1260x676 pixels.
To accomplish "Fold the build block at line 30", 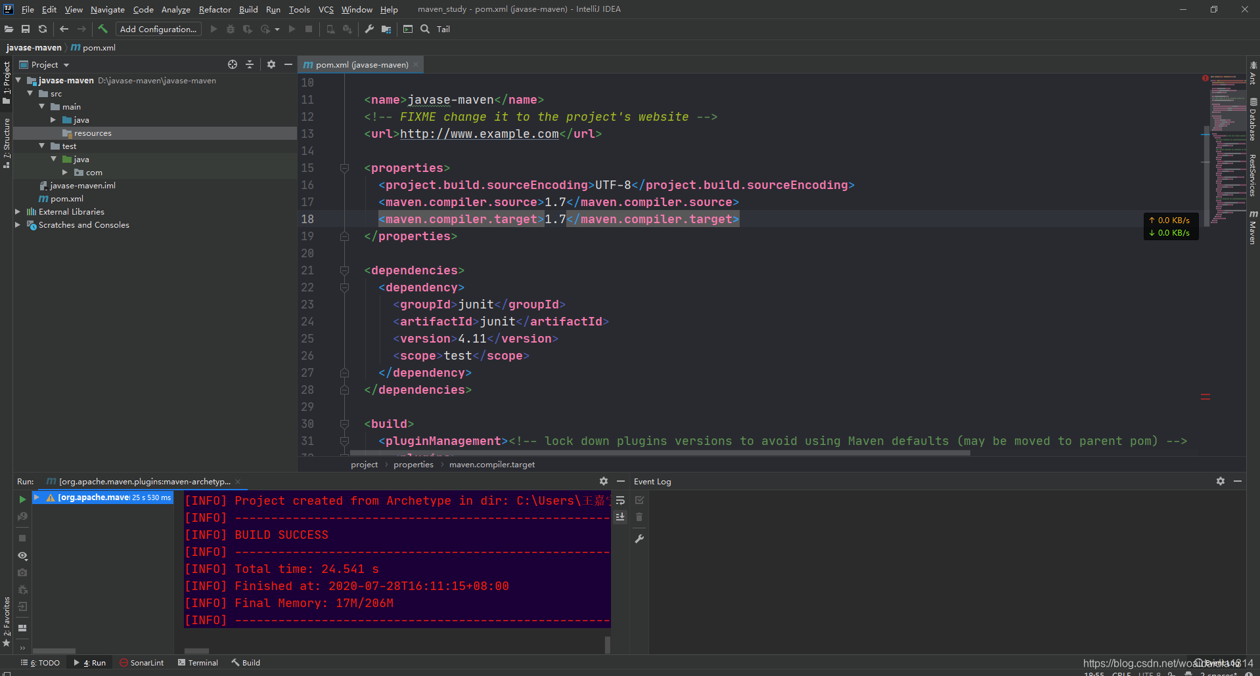I will tap(344, 424).
